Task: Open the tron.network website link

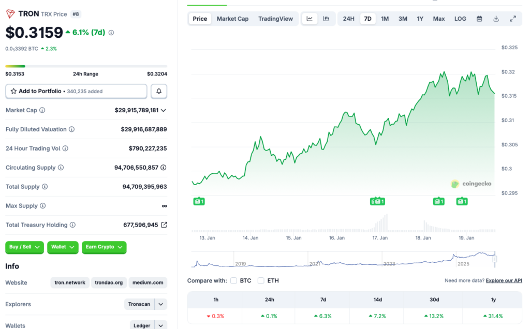Action: click(69, 282)
